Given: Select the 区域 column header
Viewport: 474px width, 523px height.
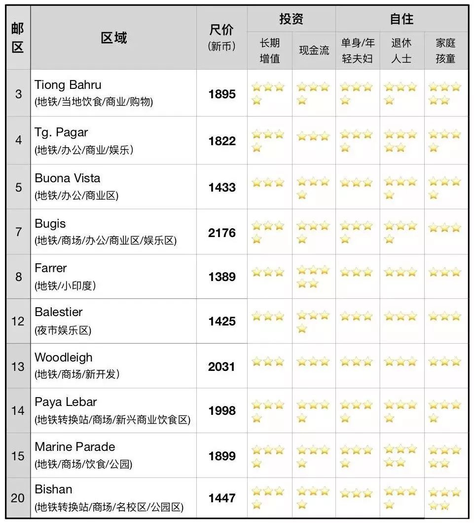Looking at the screenshot, I should pyautogui.click(x=113, y=38).
